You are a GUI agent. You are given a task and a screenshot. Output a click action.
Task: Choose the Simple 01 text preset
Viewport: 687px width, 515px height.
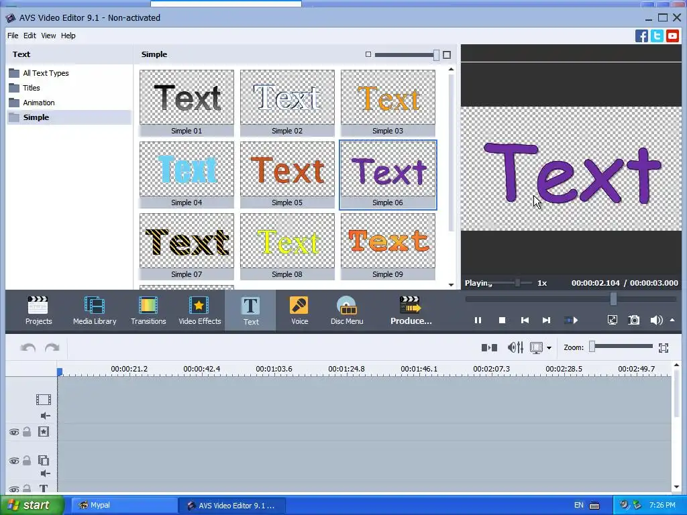click(x=187, y=103)
